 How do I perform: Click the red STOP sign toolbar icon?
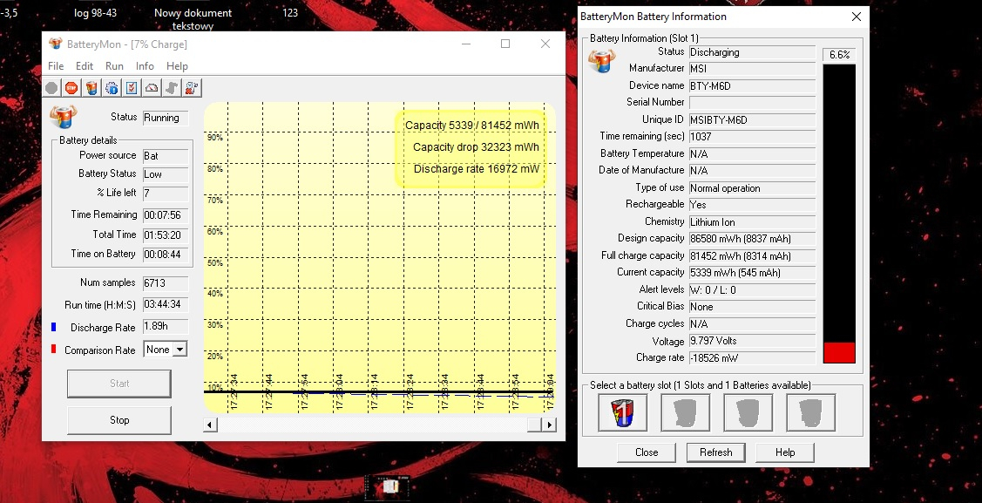coord(71,88)
